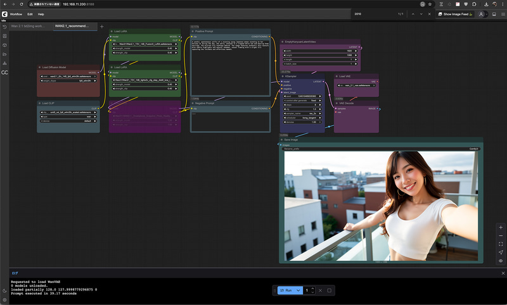Open the clip_name dropdown in Load CLIP

[68, 112]
